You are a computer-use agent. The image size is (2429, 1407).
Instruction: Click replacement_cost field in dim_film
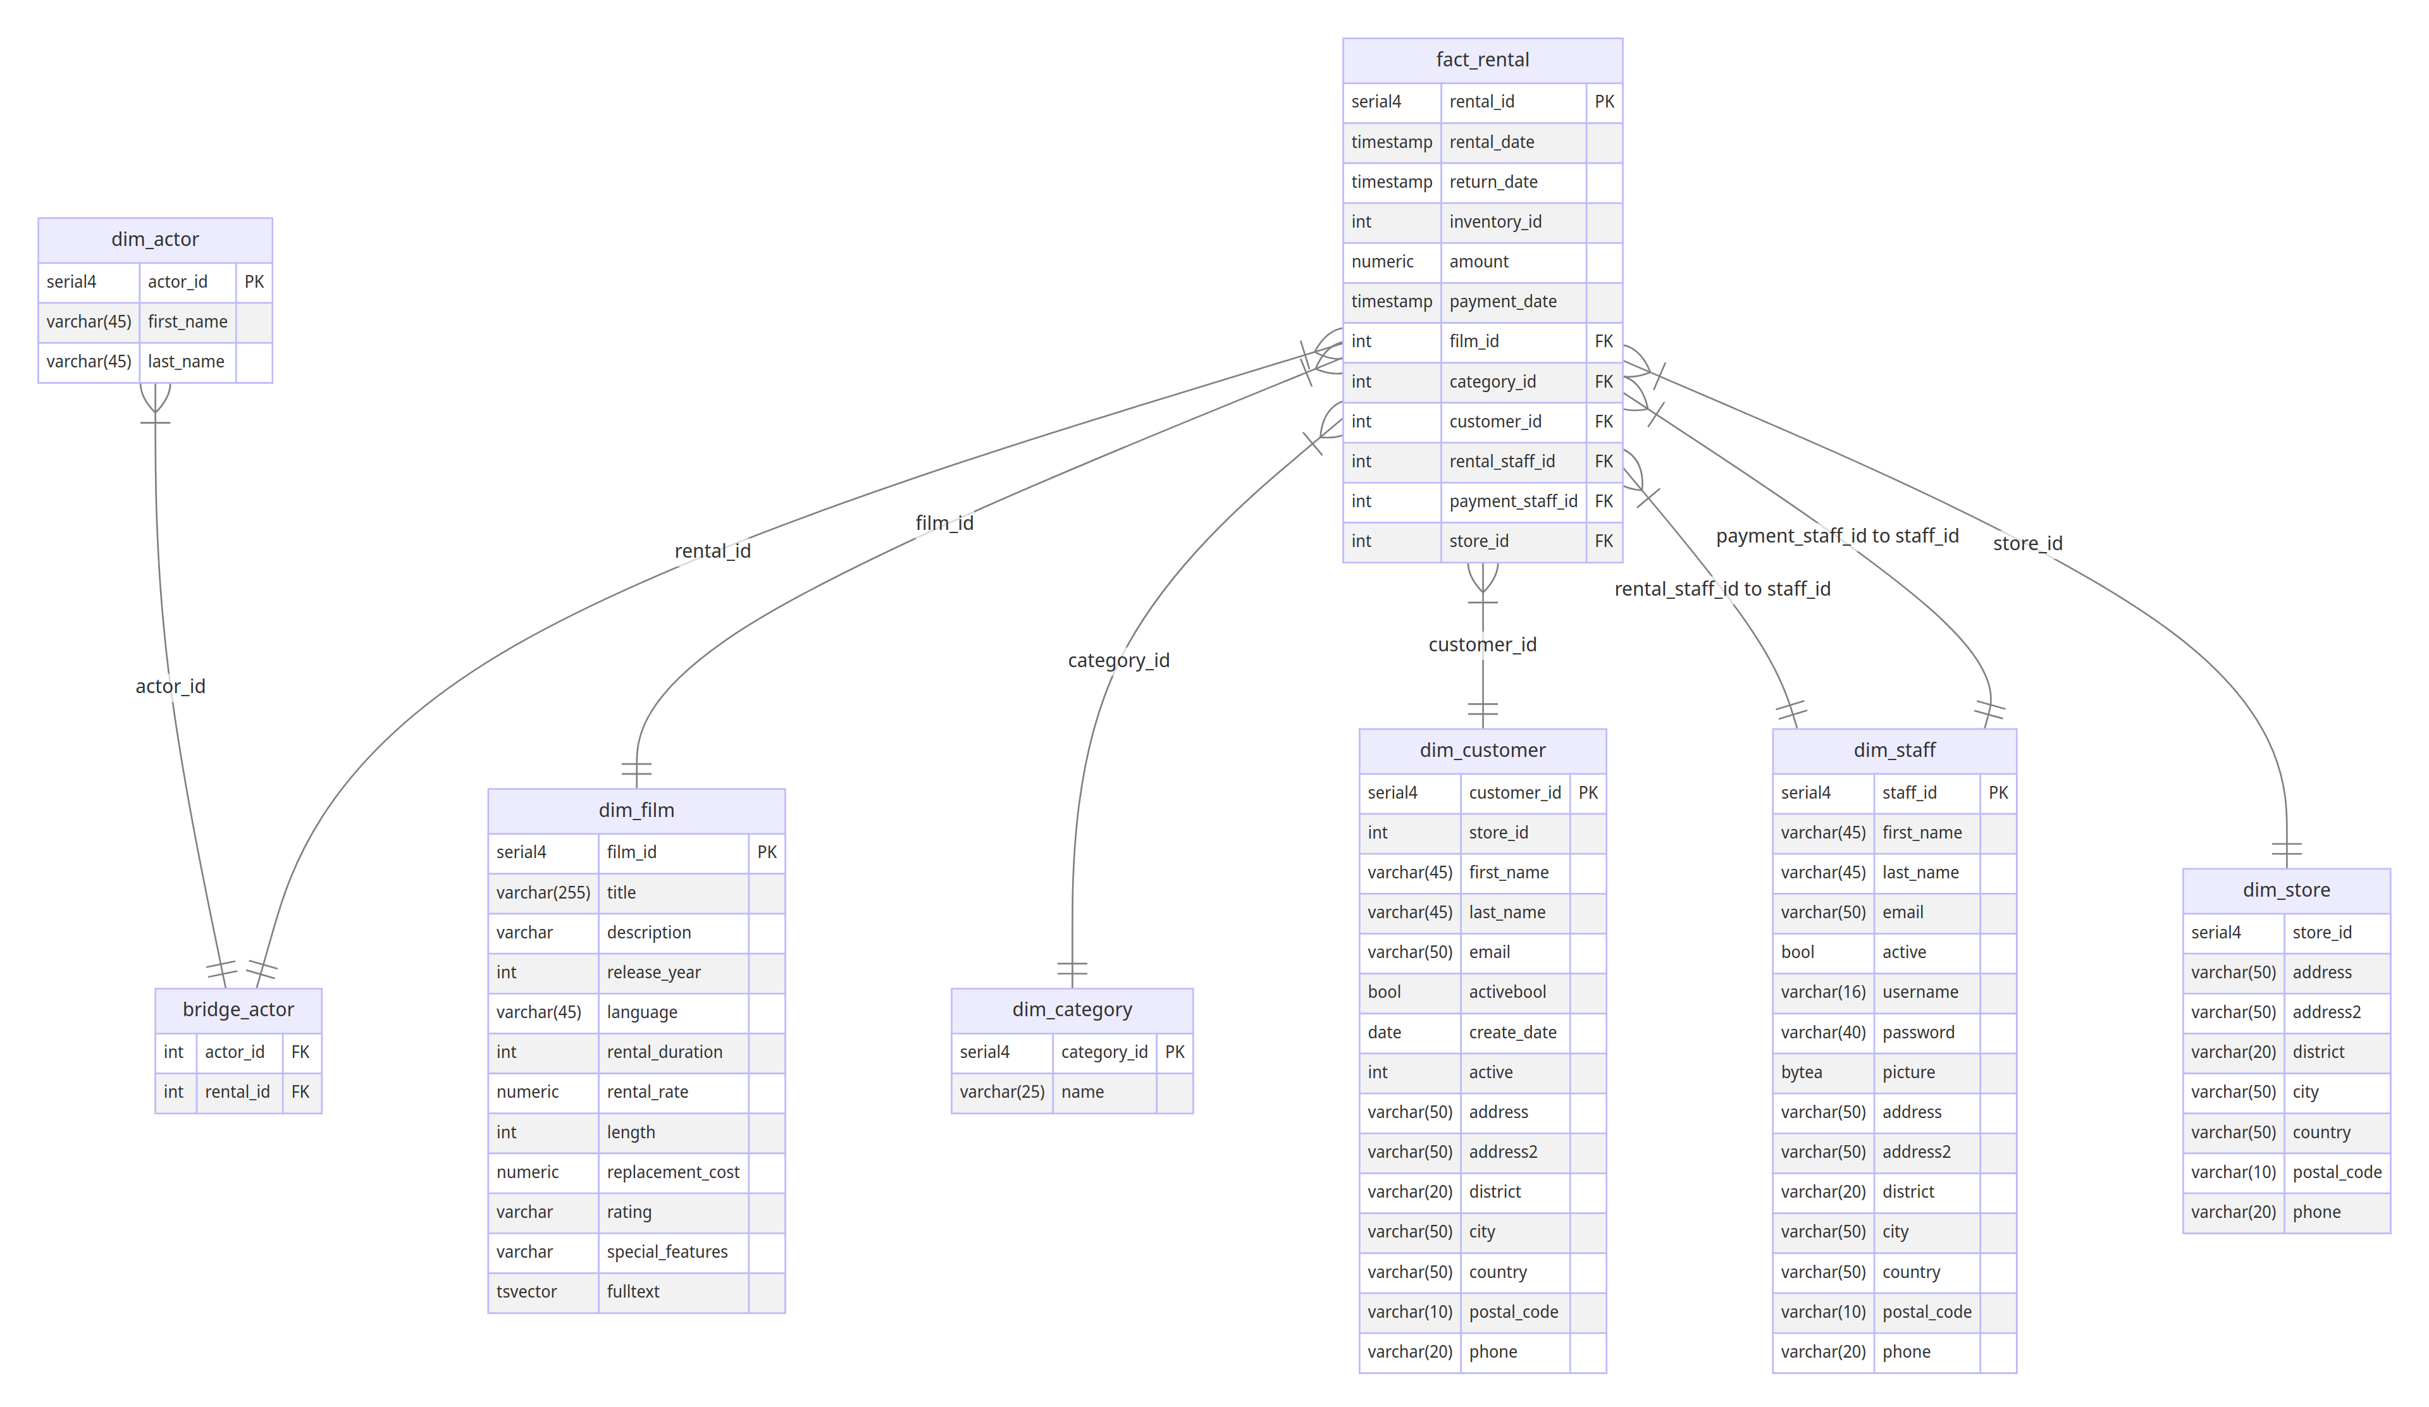coord(673,1172)
